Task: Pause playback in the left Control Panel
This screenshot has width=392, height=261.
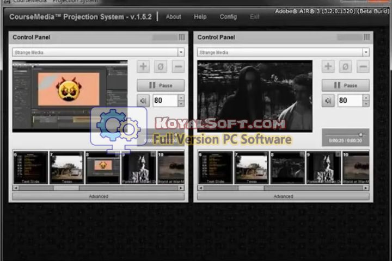Action: 161,85
